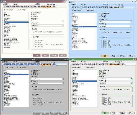This screenshot has height=115, width=137.
Task: Click the app logo in the blue dialog's title bar
Action: tap(70, 2)
